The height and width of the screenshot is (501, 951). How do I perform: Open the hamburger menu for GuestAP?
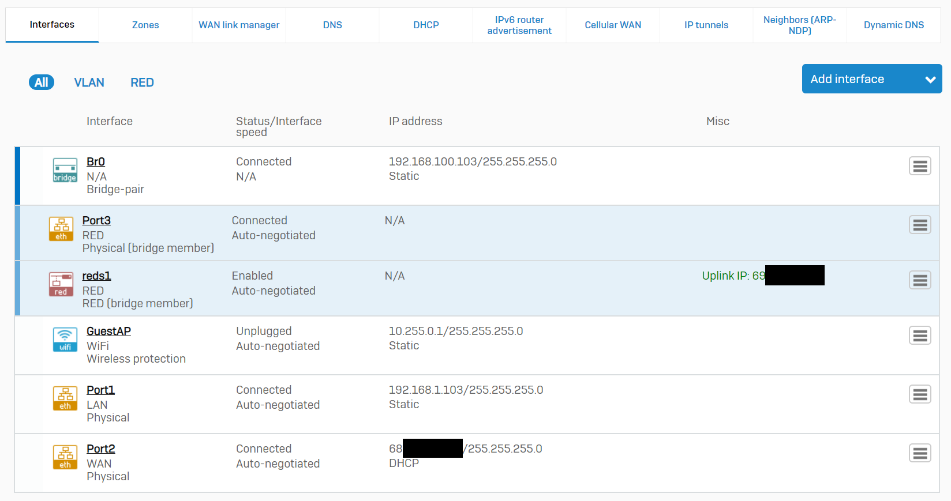(x=920, y=336)
